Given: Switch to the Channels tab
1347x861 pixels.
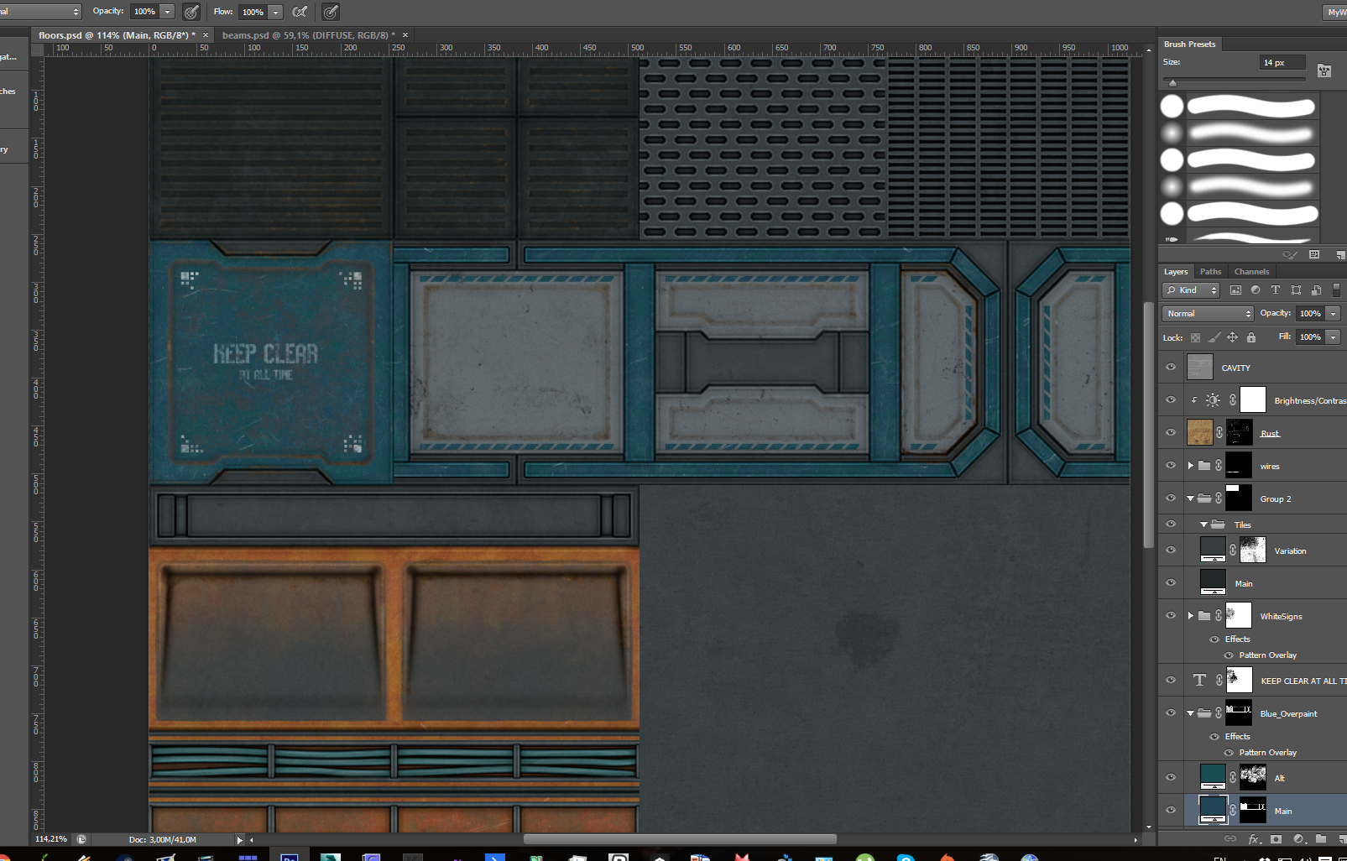Looking at the screenshot, I should point(1251,272).
